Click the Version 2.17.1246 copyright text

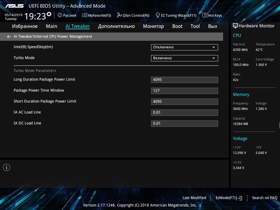(x=140, y=205)
